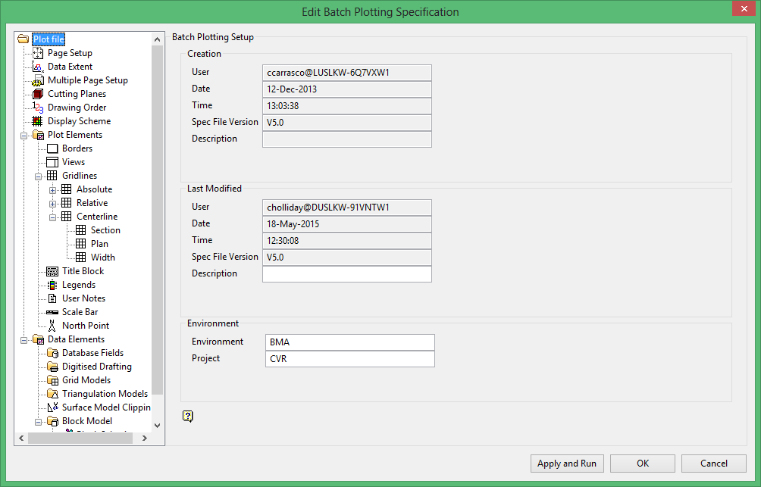Click the help question mark icon
The width and height of the screenshot is (761, 487).
click(x=188, y=416)
